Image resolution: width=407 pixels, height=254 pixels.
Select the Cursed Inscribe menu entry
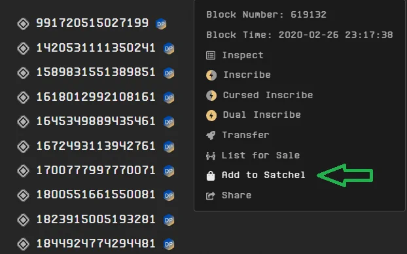point(268,95)
